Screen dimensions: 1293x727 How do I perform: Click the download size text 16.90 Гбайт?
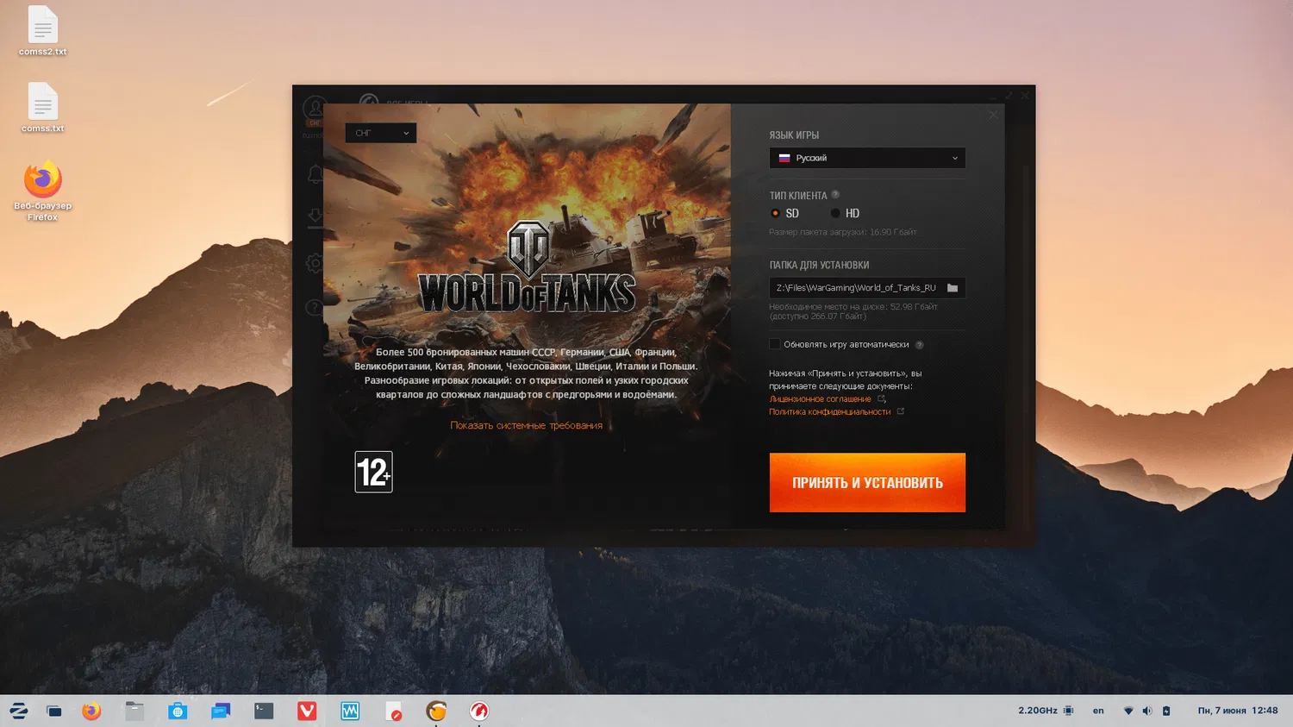[893, 232]
